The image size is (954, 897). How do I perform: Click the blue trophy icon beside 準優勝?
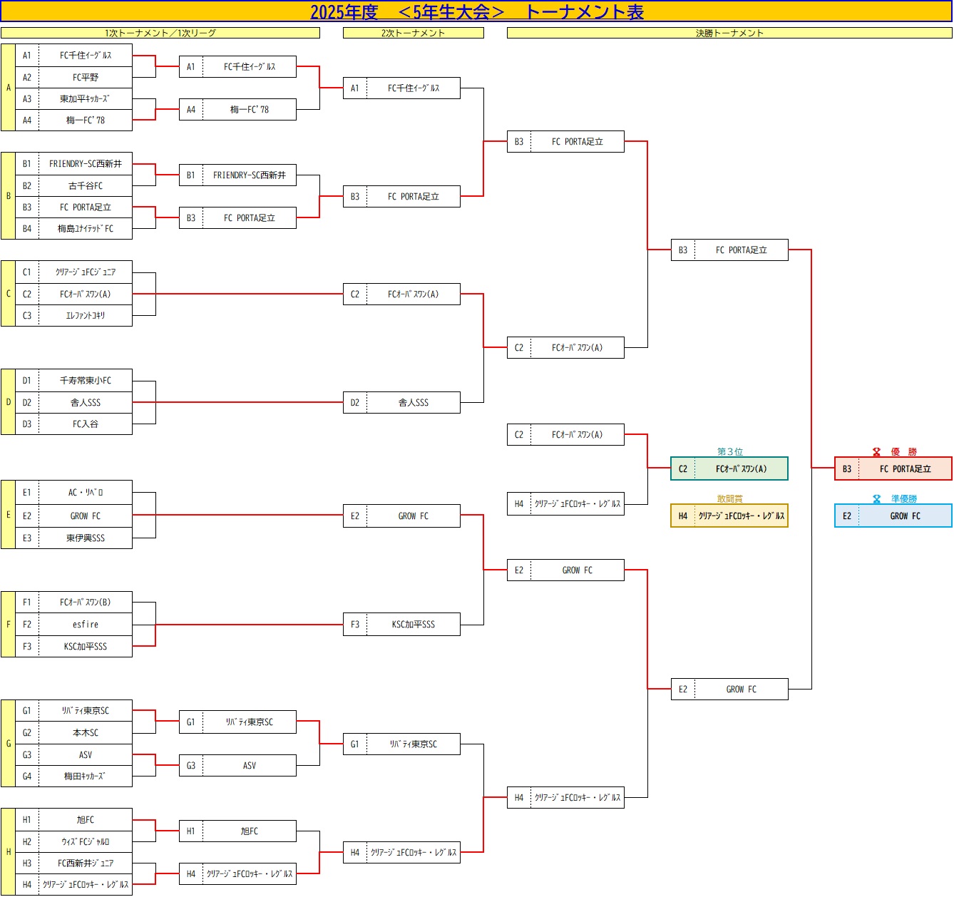pyautogui.click(x=876, y=498)
